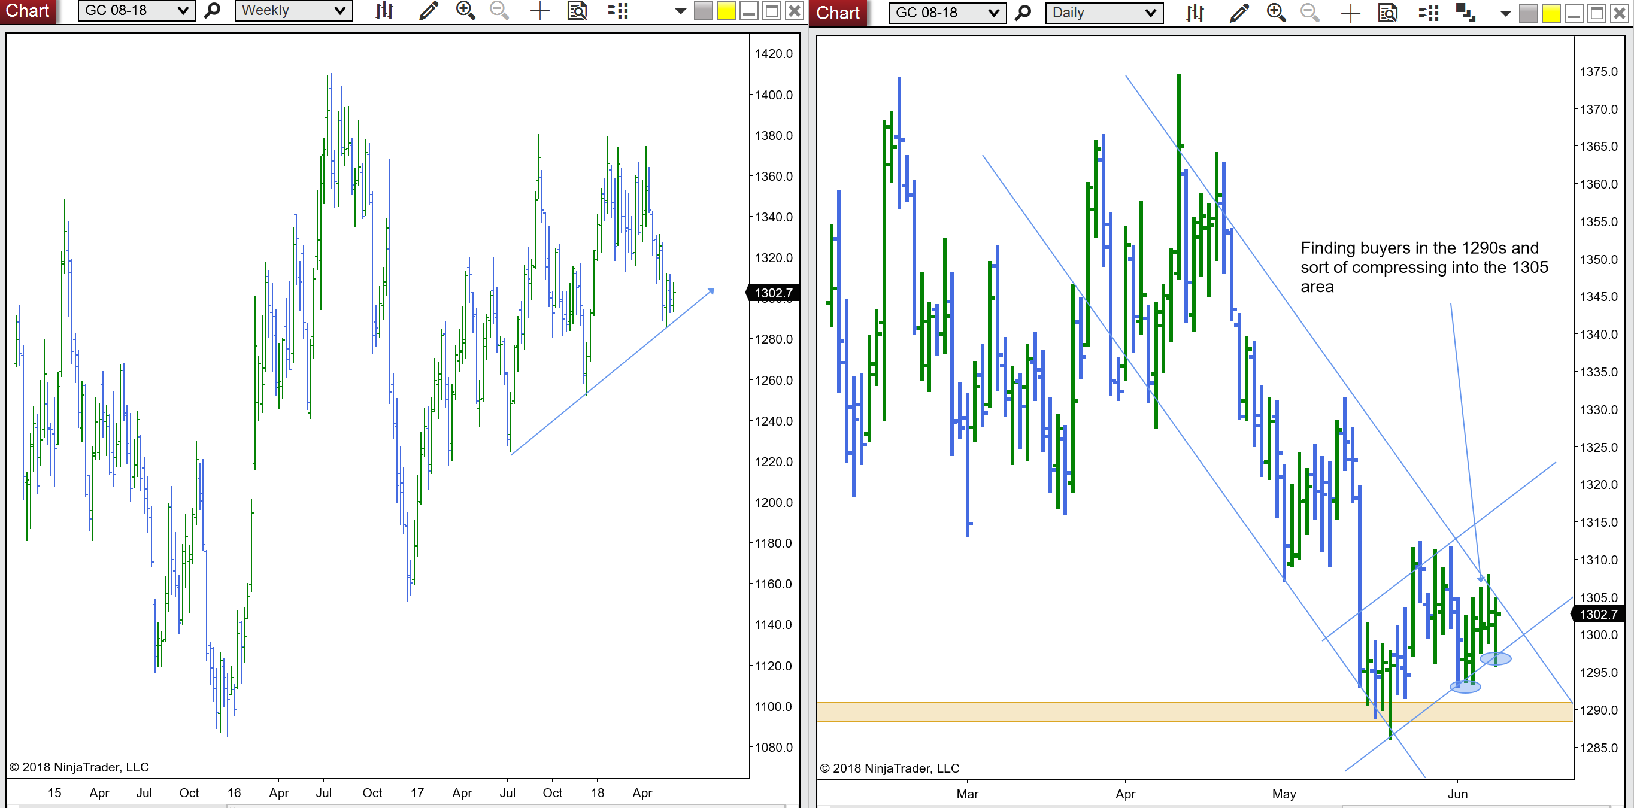
Task: Click yellow link swatch in Weekly chart
Action: click(x=726, y=11)
